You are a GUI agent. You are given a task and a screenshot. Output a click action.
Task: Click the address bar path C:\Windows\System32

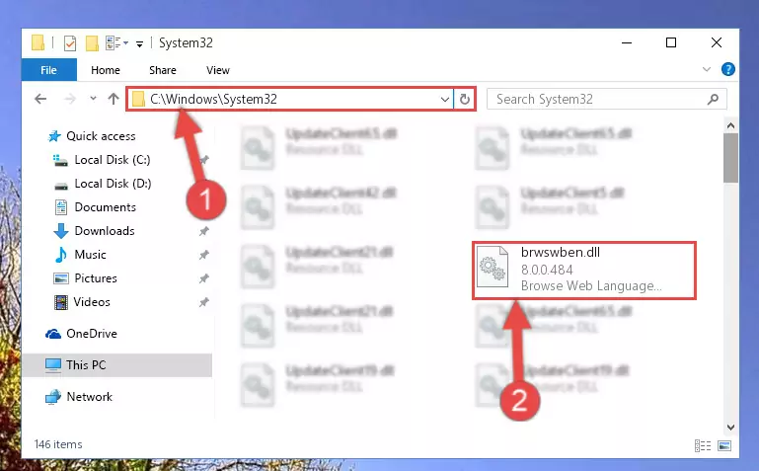point(213,99)
